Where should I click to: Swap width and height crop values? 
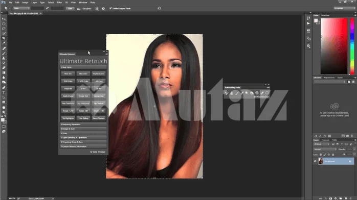point(48,8)
